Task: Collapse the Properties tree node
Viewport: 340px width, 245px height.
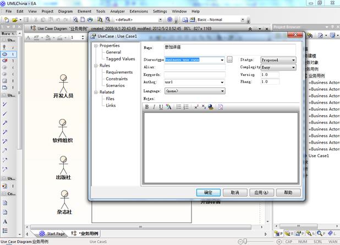Action: [96, 46]
